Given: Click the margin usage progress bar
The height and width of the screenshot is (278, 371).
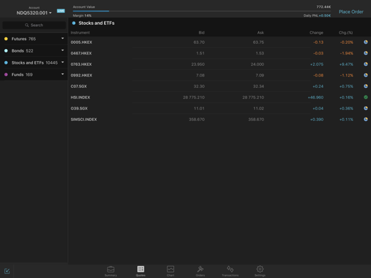Looking at the screenshot, I should tap(202, 11).
